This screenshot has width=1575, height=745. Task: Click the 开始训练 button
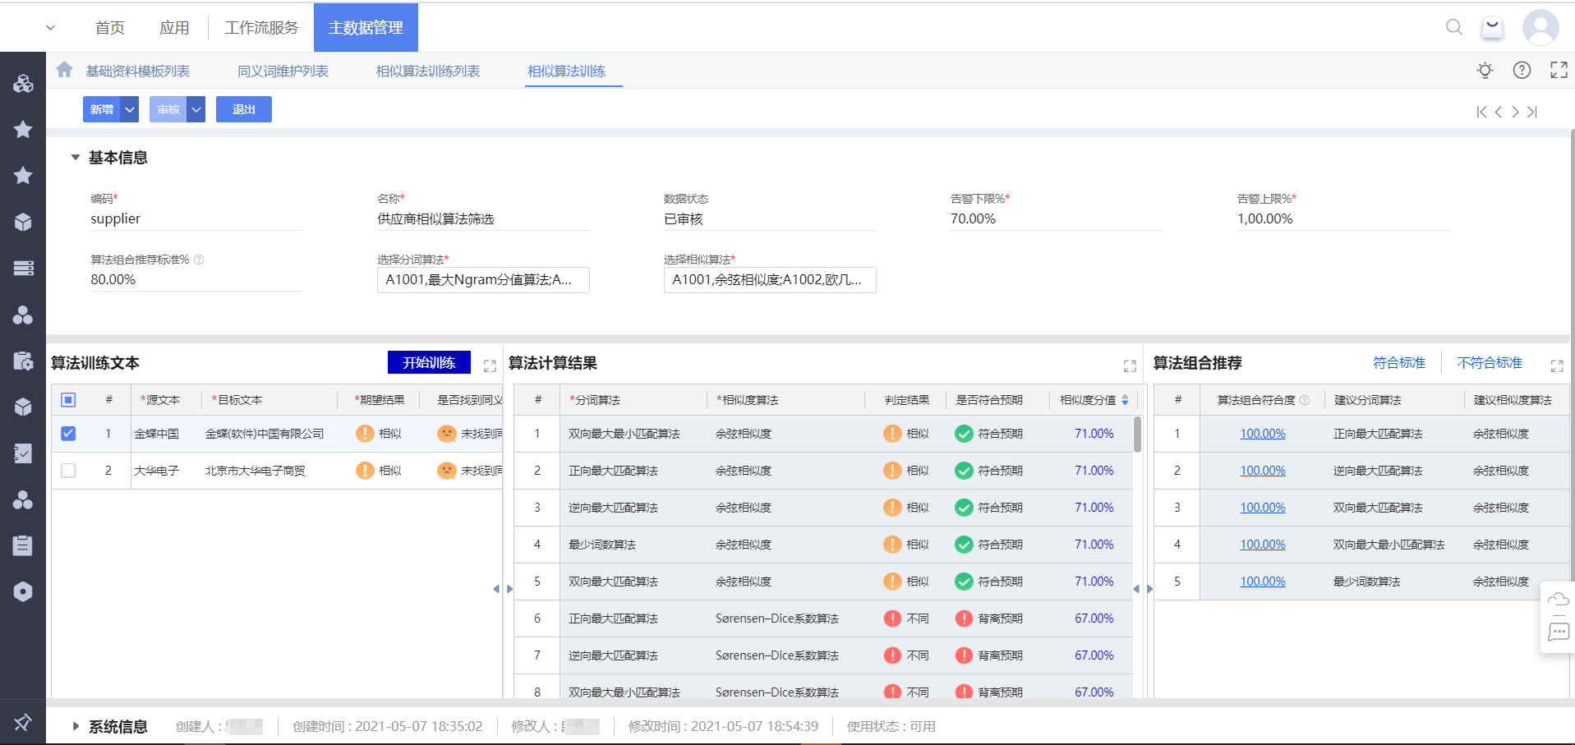coord(429,362)
